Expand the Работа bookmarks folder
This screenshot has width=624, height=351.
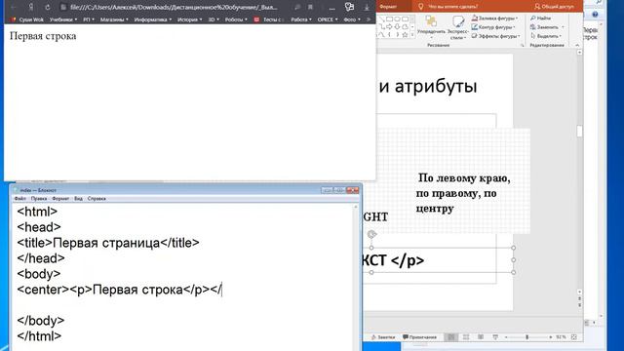tap(301, 19)
